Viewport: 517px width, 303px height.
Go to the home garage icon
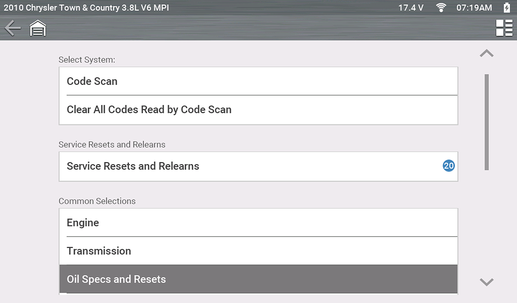(x=38, y=28)
